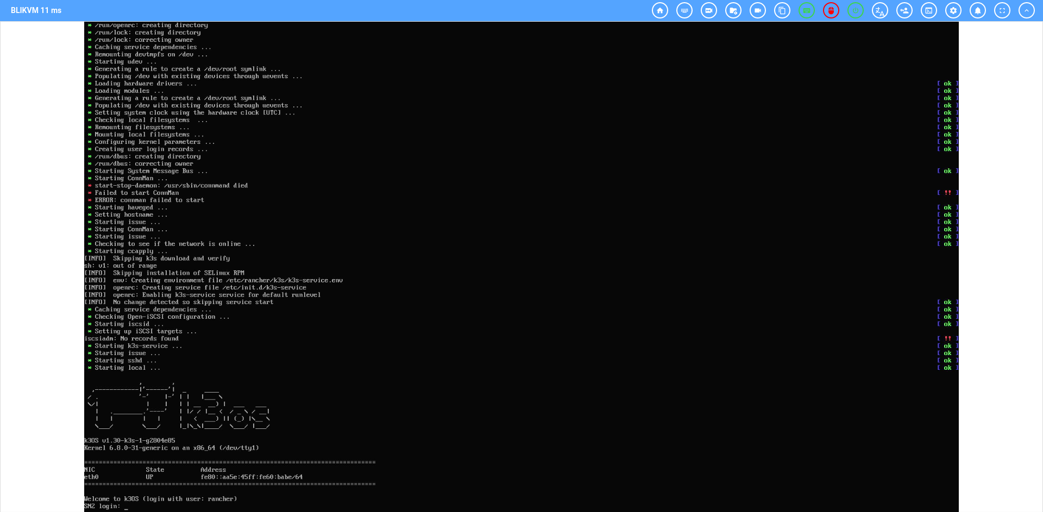Open video stream settings icon
Image resolution: width=1043 pixels, height=512 pixels.
point(709,10)
